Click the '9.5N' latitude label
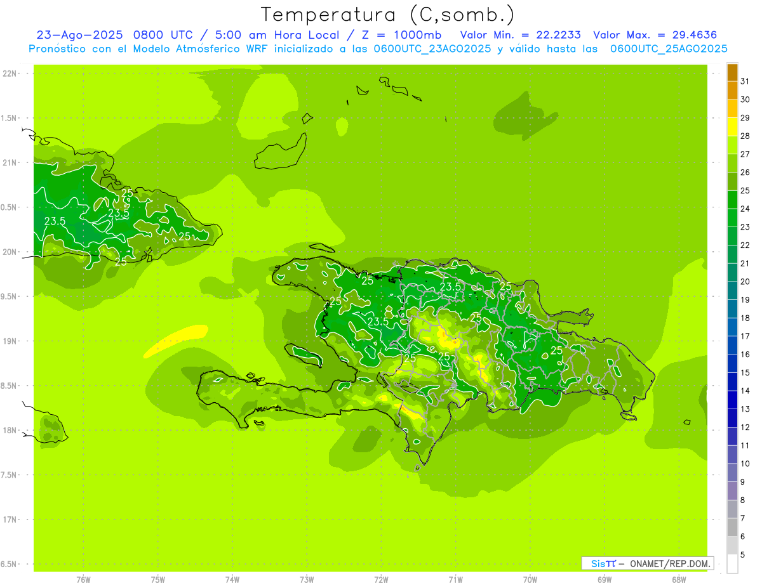The image size is (762, 588). click(9, 297)
